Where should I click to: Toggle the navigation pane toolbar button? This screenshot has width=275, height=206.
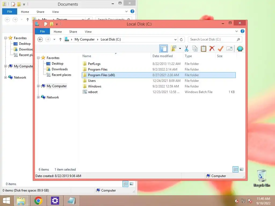click(164, 49)
